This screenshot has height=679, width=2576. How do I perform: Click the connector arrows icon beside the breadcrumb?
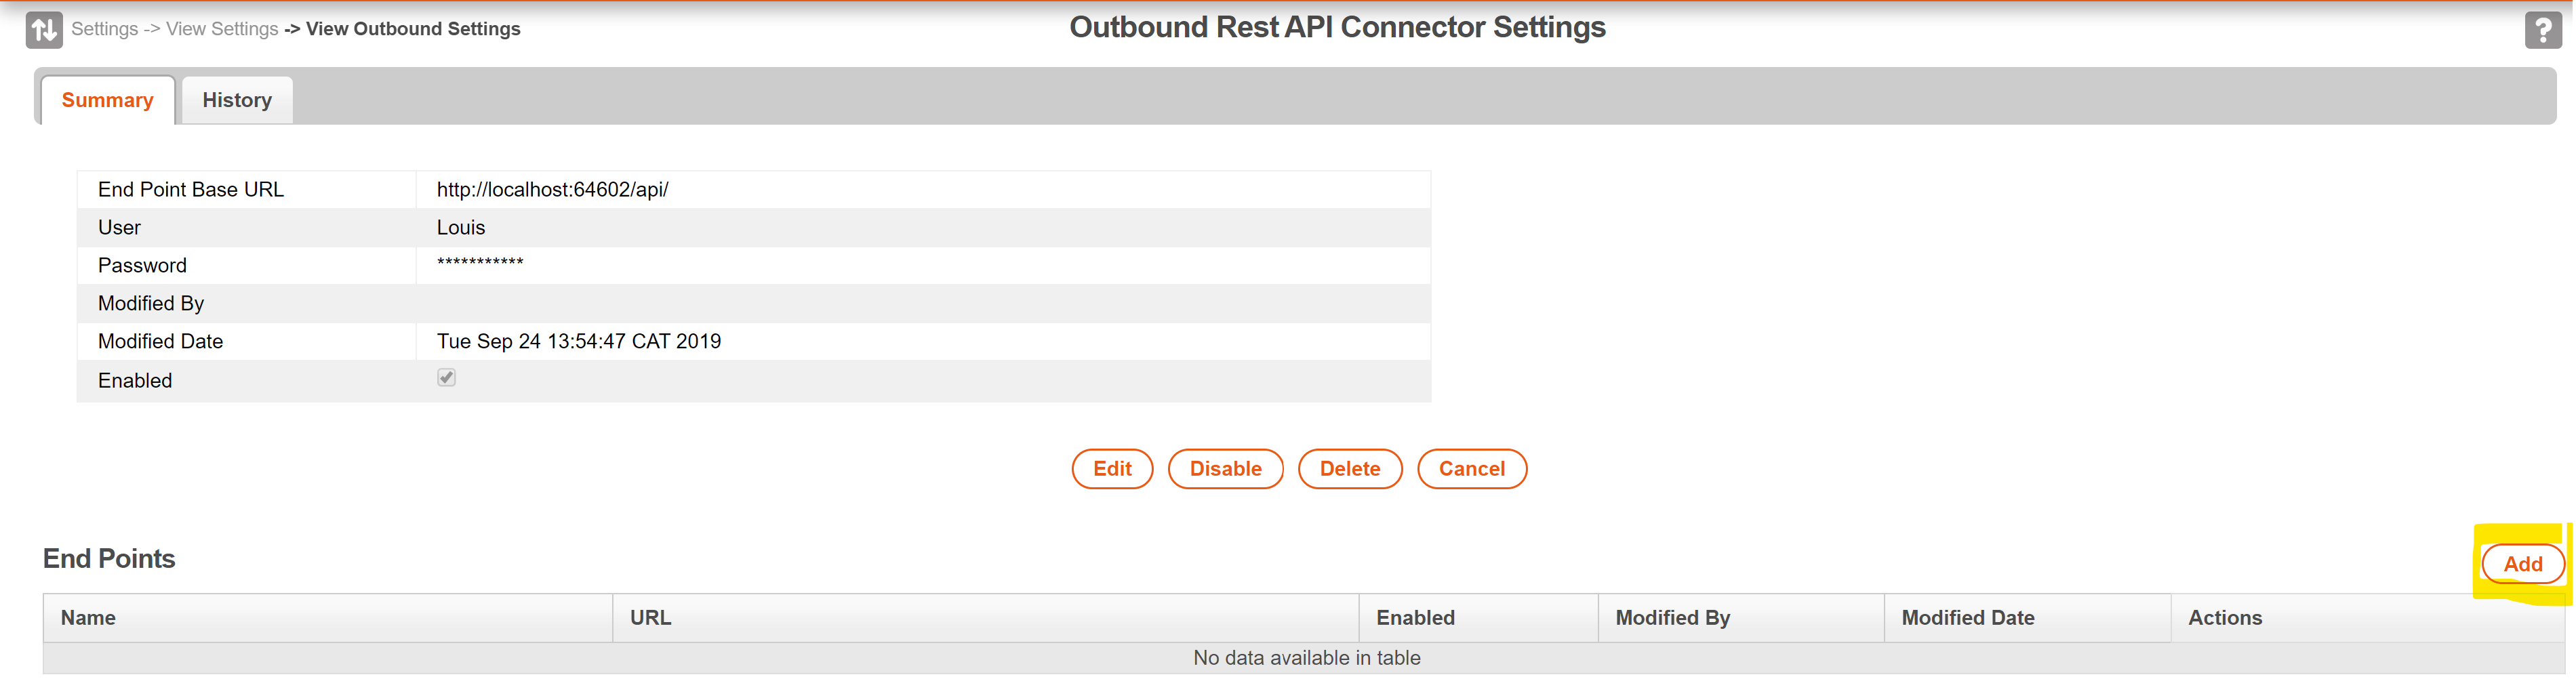[x=44, y=30]
